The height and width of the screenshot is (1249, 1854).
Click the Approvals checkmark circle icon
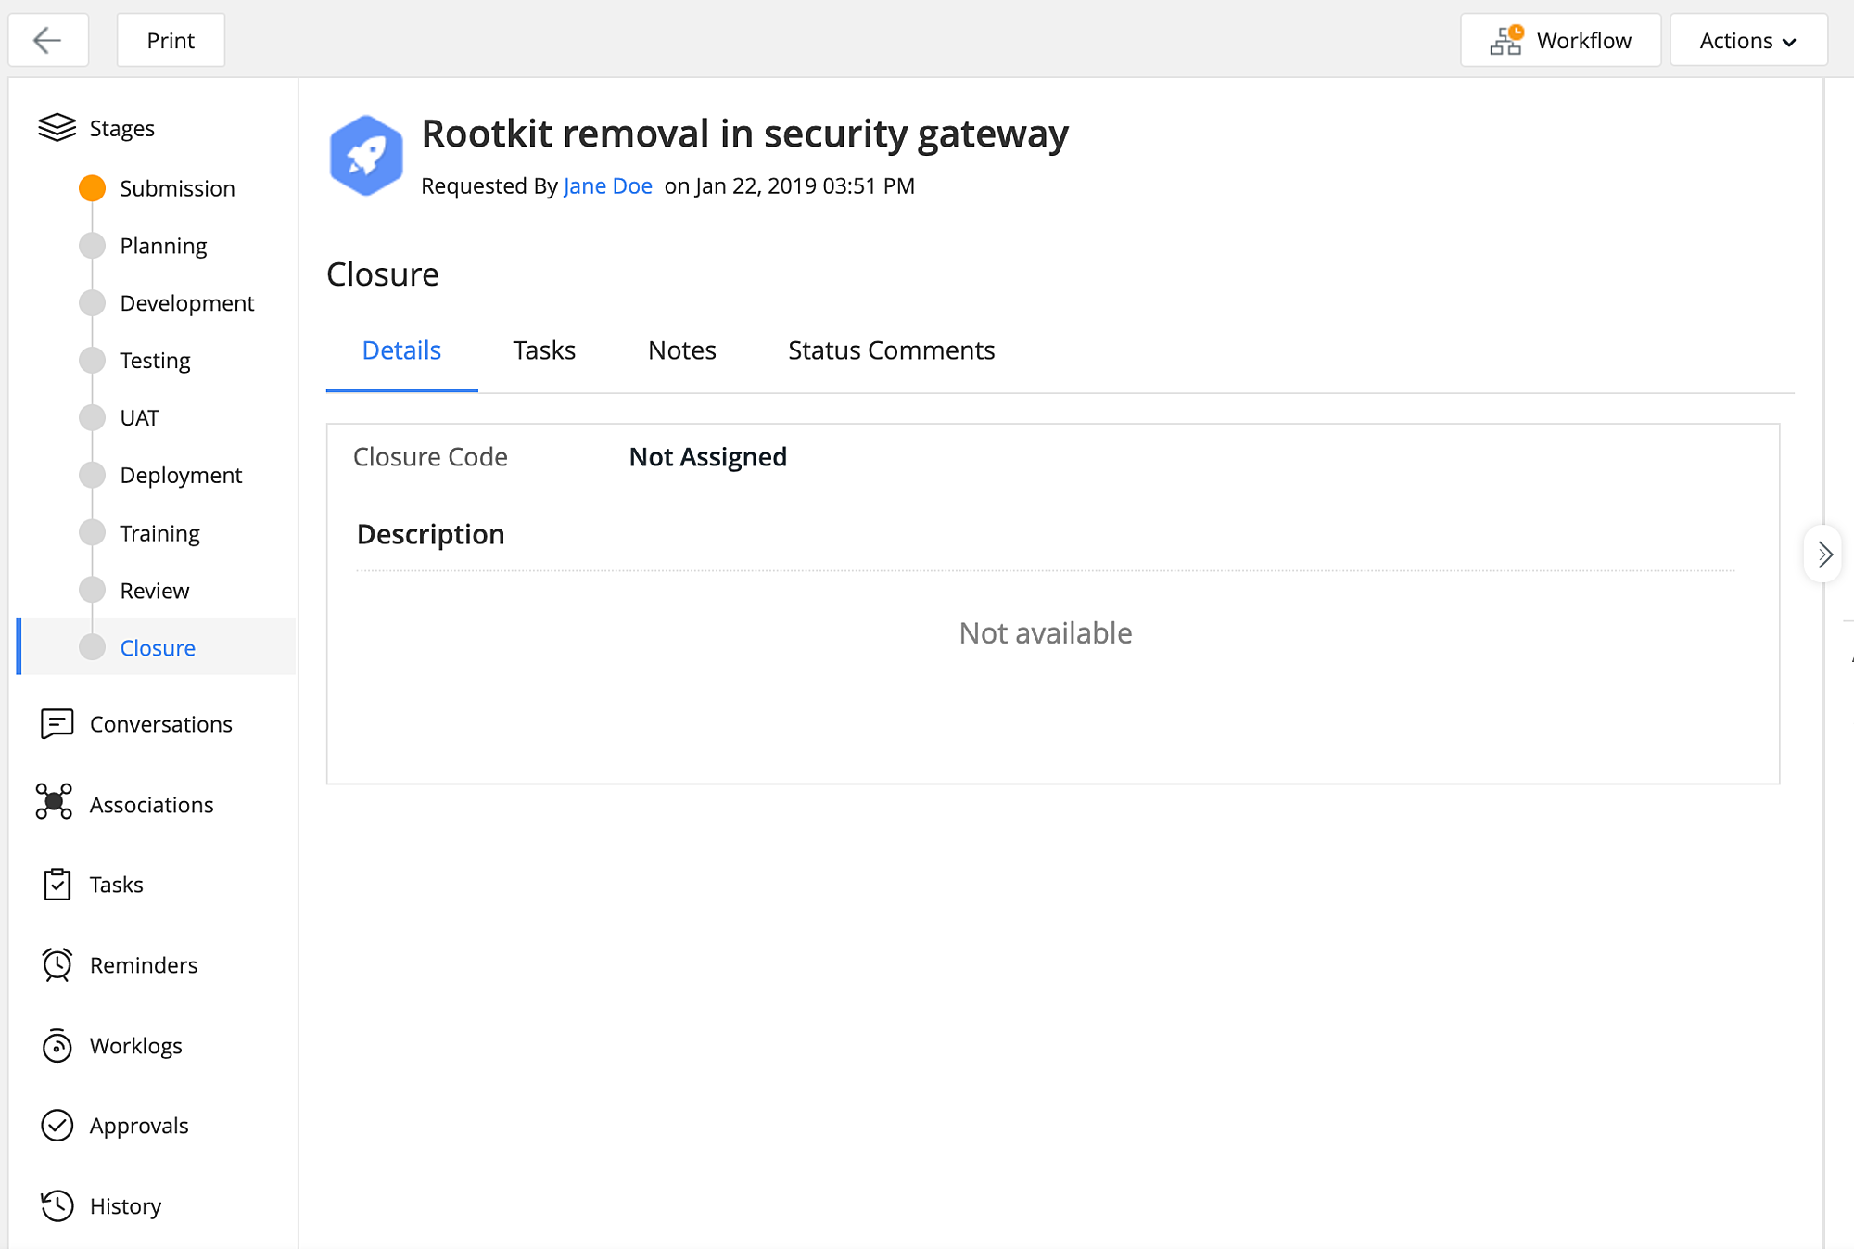(x=57, y=1125)
